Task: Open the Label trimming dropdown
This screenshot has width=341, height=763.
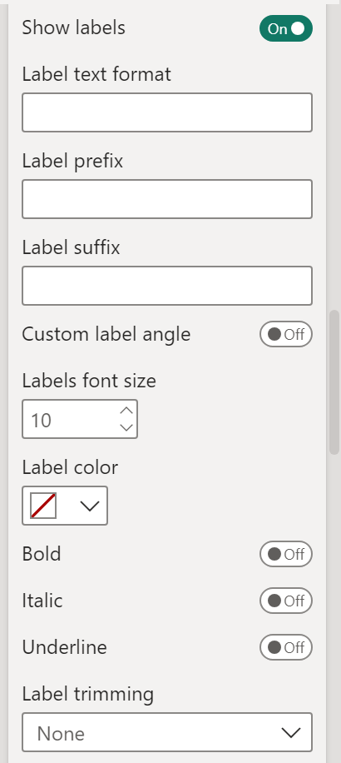Action: [167, 732]
